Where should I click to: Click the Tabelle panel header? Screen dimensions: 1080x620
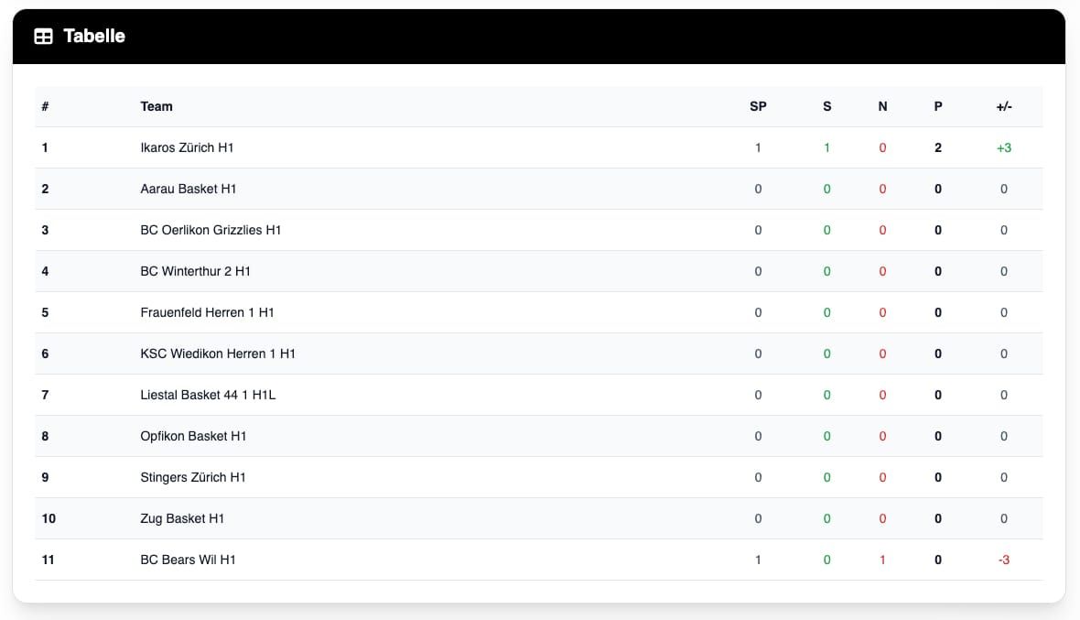(x=92, y=37)
